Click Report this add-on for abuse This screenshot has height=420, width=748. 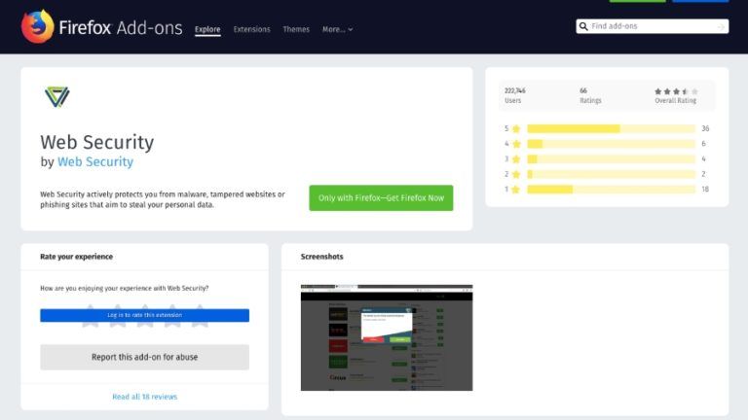144,357
